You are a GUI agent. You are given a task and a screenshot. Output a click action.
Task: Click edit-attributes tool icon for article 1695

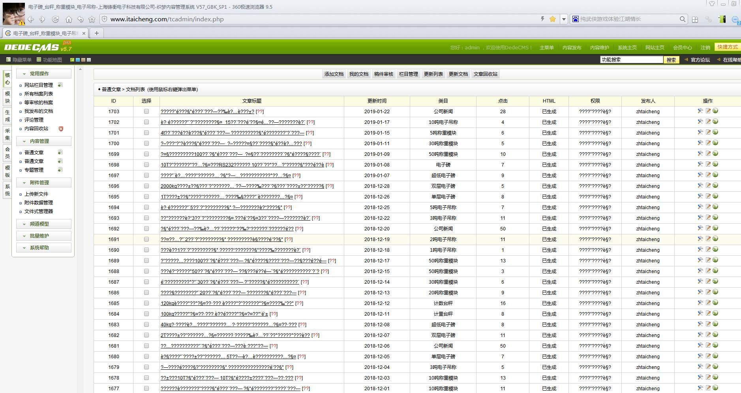click(700, 196)
